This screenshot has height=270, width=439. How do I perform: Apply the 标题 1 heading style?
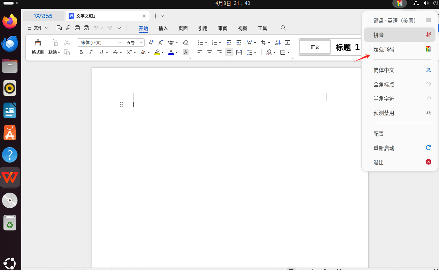click(347, 47)
